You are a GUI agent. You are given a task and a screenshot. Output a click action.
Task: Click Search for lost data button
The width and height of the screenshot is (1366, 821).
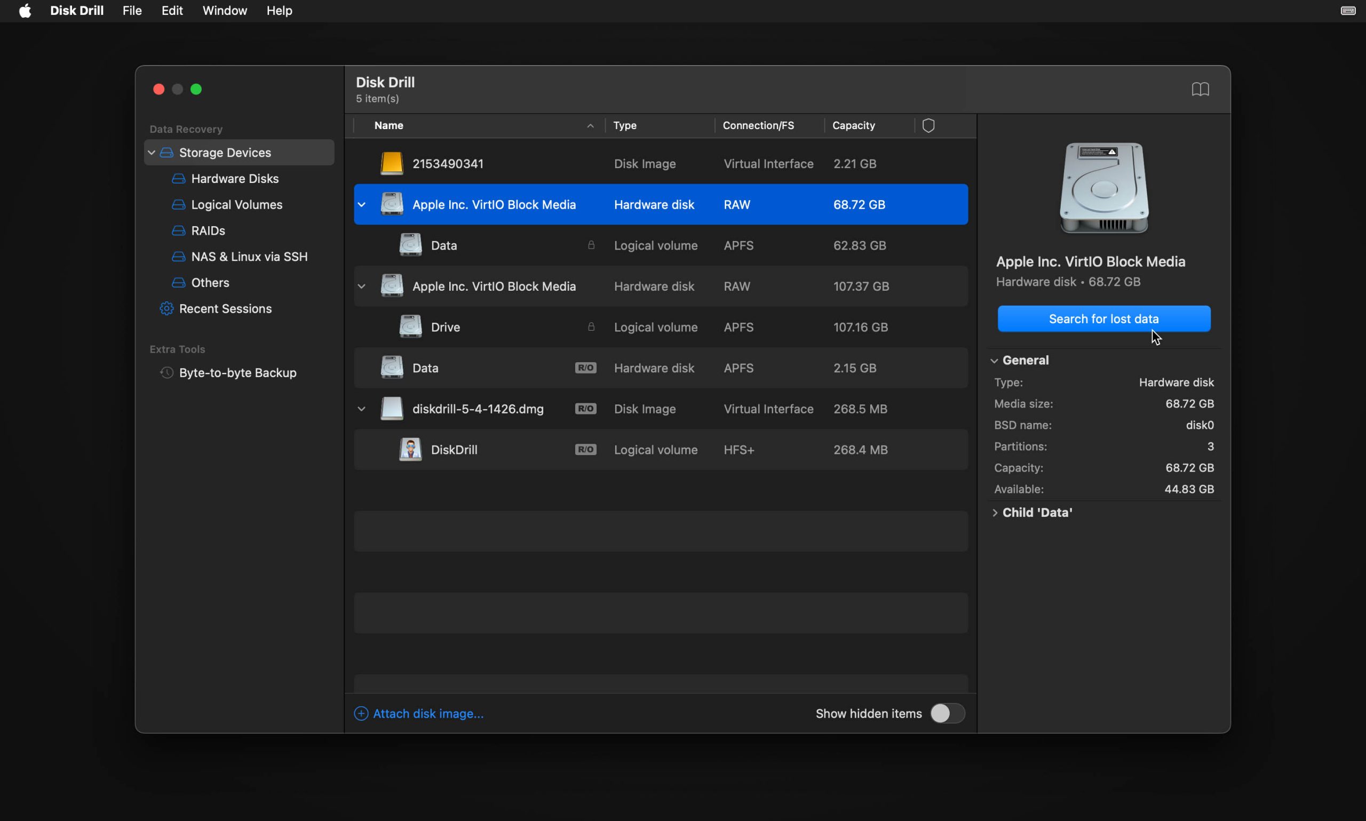click(x=1103, y=319)
